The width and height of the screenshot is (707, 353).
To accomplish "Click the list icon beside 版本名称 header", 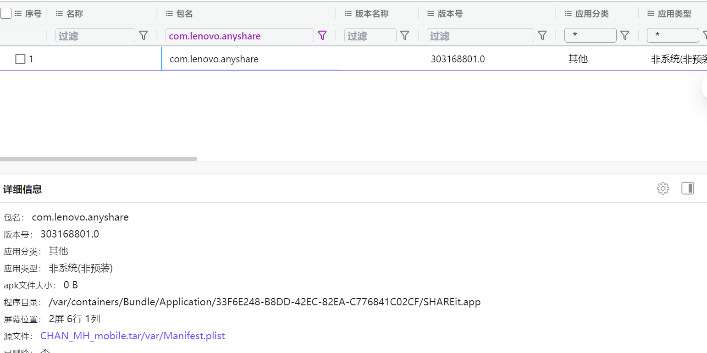I will pyautogui.click(x=348, y=14).
